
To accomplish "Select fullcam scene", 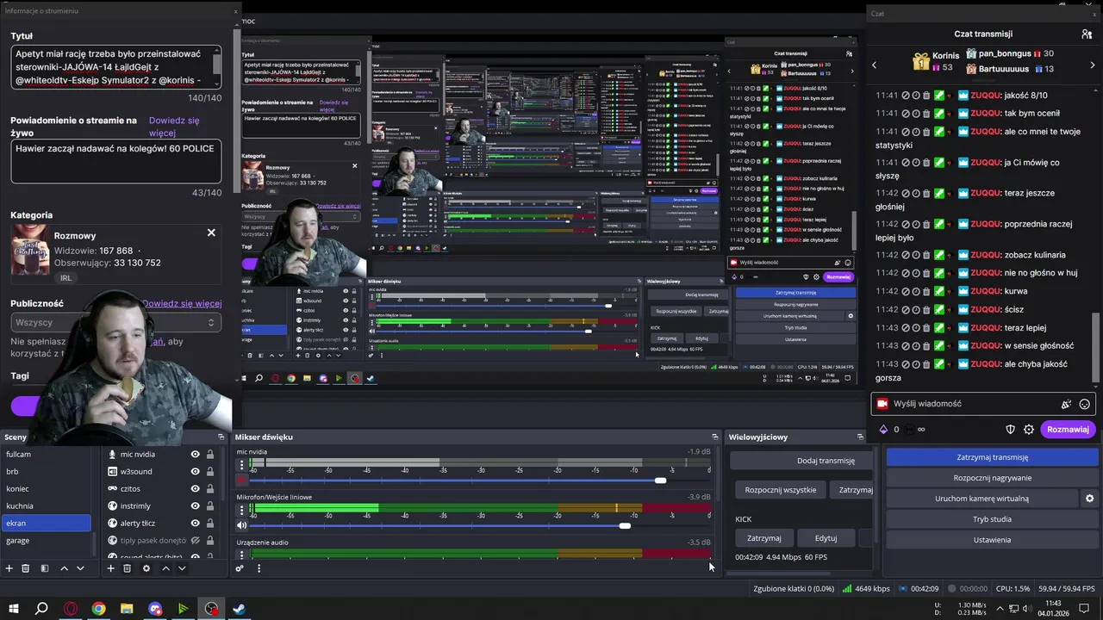I will point(46,455).
